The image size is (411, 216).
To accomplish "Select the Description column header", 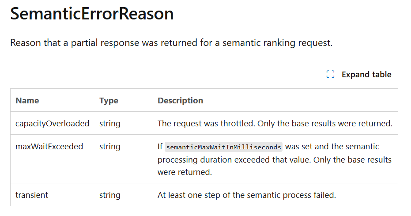I will tap(180, 101).
